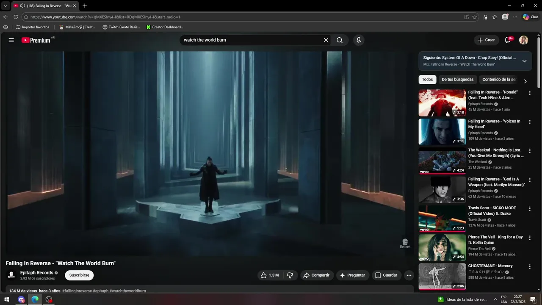Open options menu for "King for a Day"
This screenshot has width=542, height=305.
pyautogui.click(x=530, y=238)
